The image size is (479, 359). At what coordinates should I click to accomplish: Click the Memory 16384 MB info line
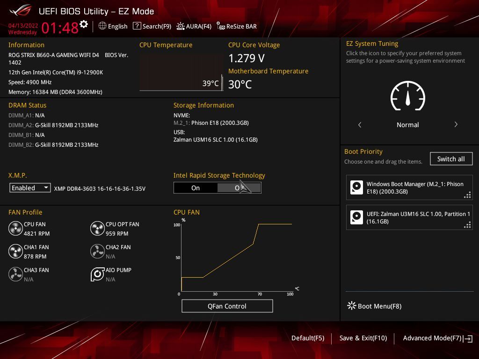55,92
